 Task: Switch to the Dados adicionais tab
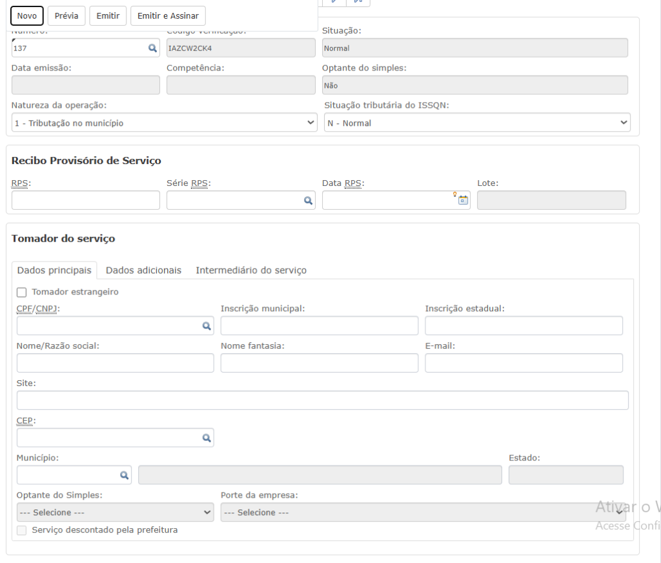(x=143, y=271)
